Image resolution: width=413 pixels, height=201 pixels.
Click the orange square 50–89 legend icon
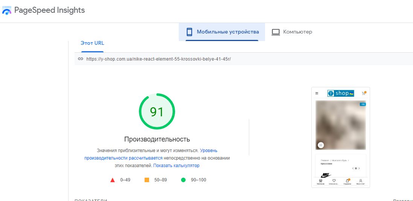[147, 180]
